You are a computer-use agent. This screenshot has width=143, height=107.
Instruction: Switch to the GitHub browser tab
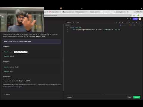tap(68, 12)
